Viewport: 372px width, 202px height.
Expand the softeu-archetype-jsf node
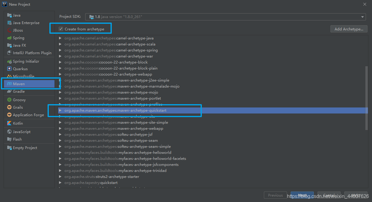coord(60,135)
